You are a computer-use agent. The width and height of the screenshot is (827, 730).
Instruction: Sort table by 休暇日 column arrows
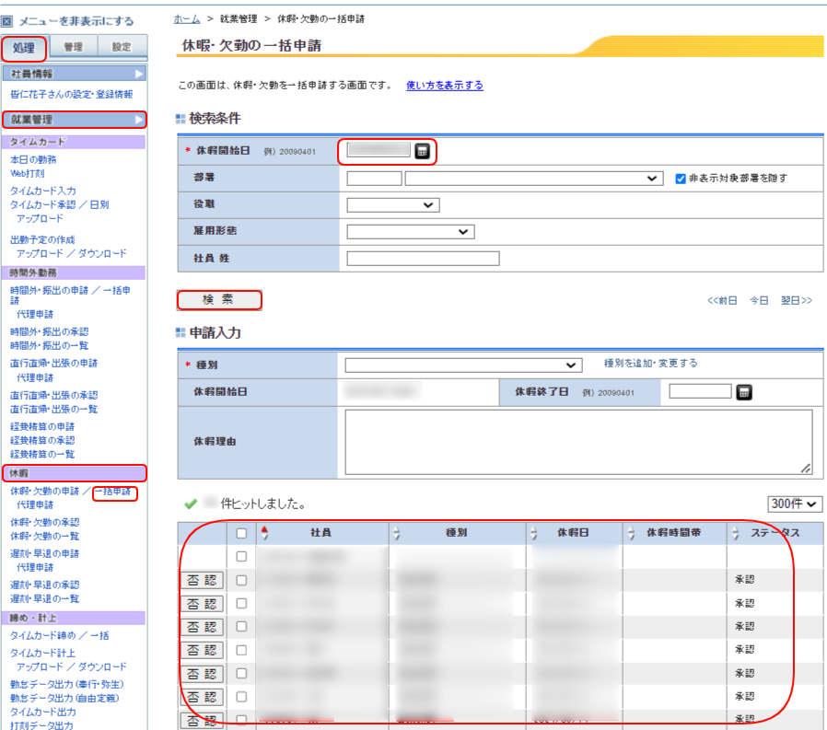pyautogui.click(x=534, y=533)
